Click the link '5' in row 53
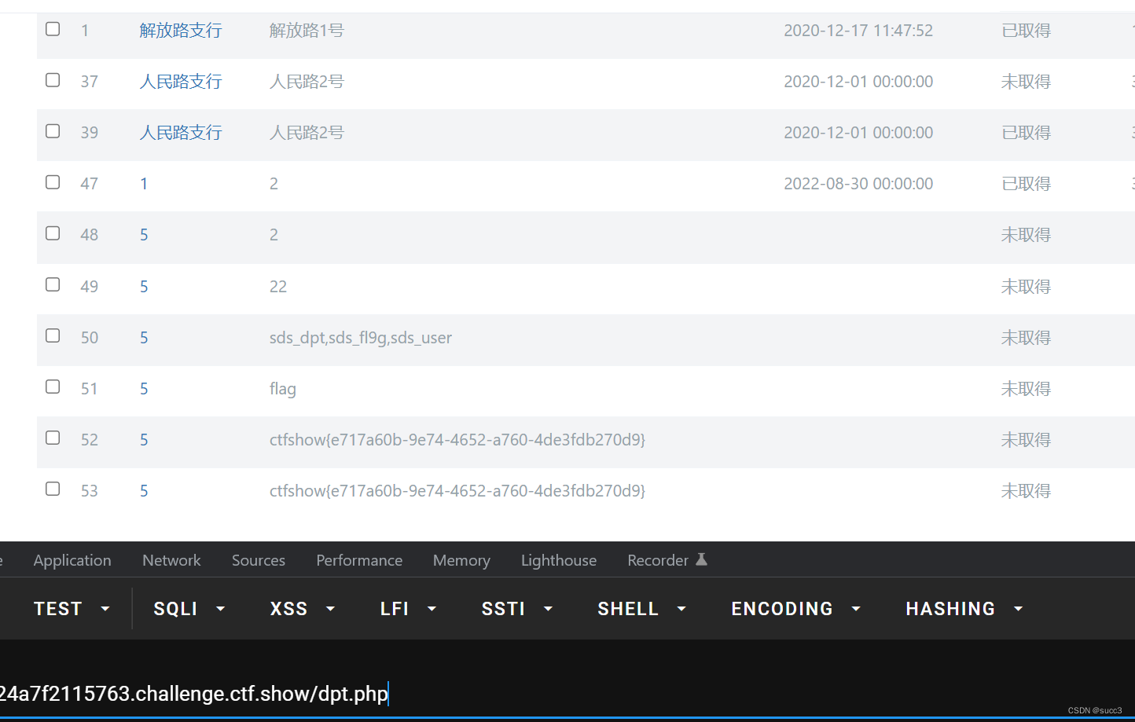1135x722 pixels. pyautogui.click(x=144, y=491)
